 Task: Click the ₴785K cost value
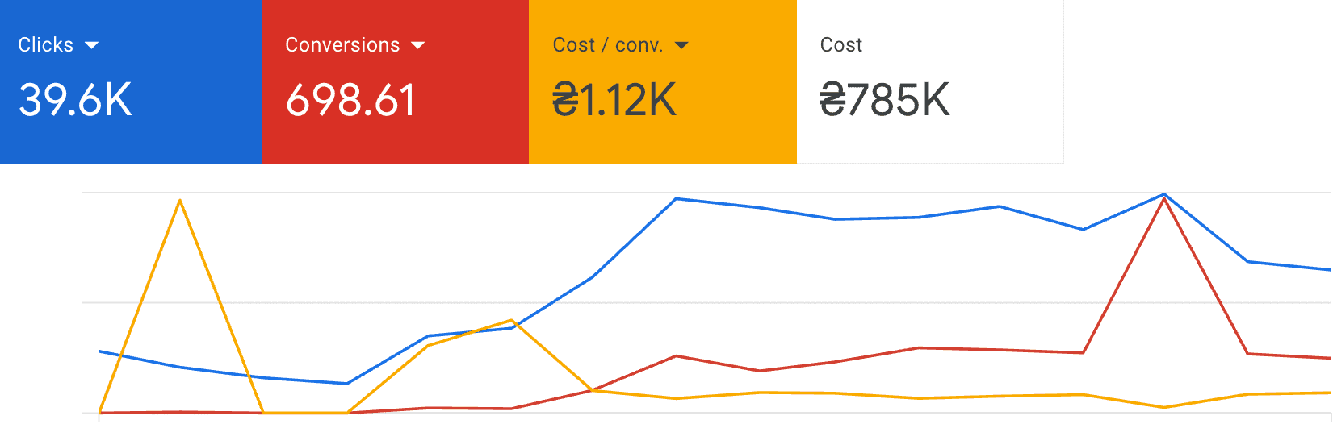(885, 100)
